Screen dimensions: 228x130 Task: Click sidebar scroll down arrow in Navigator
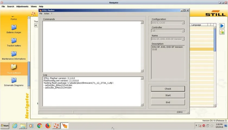[x=29, y=87]
